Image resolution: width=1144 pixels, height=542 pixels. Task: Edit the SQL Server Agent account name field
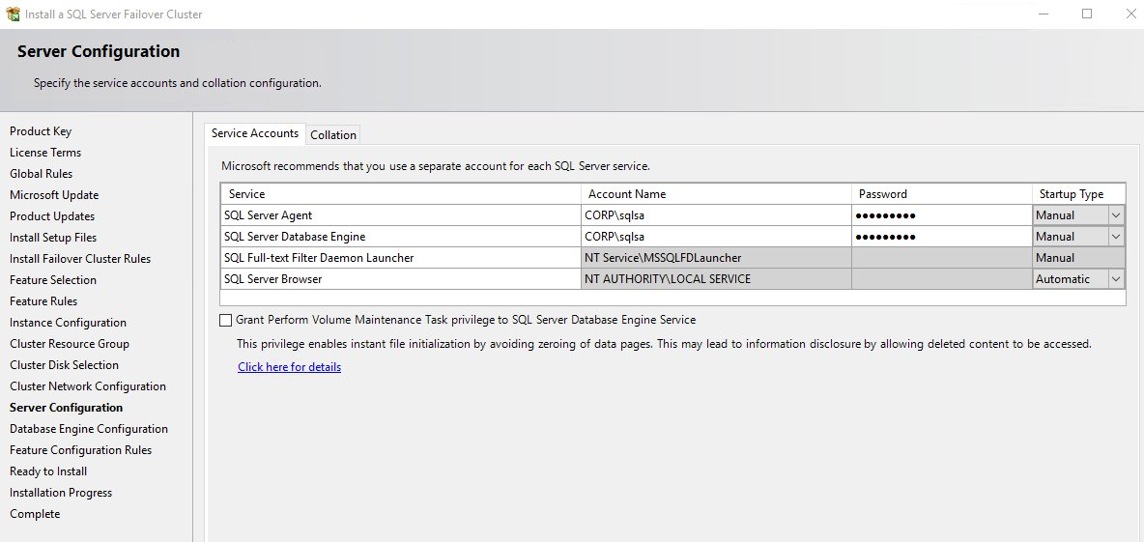(x=716, y=215)
